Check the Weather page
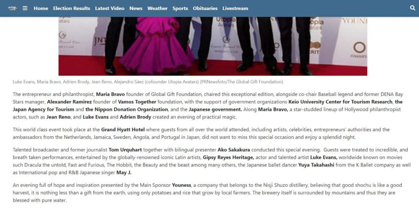419x208 pixels. tap(157, 8)
